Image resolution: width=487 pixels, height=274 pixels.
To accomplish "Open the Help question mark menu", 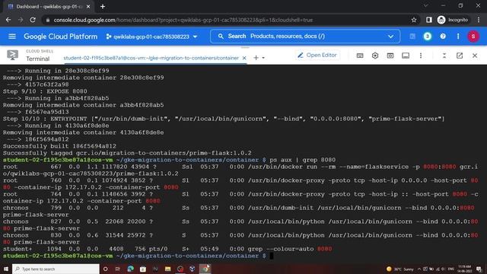I will pyautogui.click(x=443, y=37).
